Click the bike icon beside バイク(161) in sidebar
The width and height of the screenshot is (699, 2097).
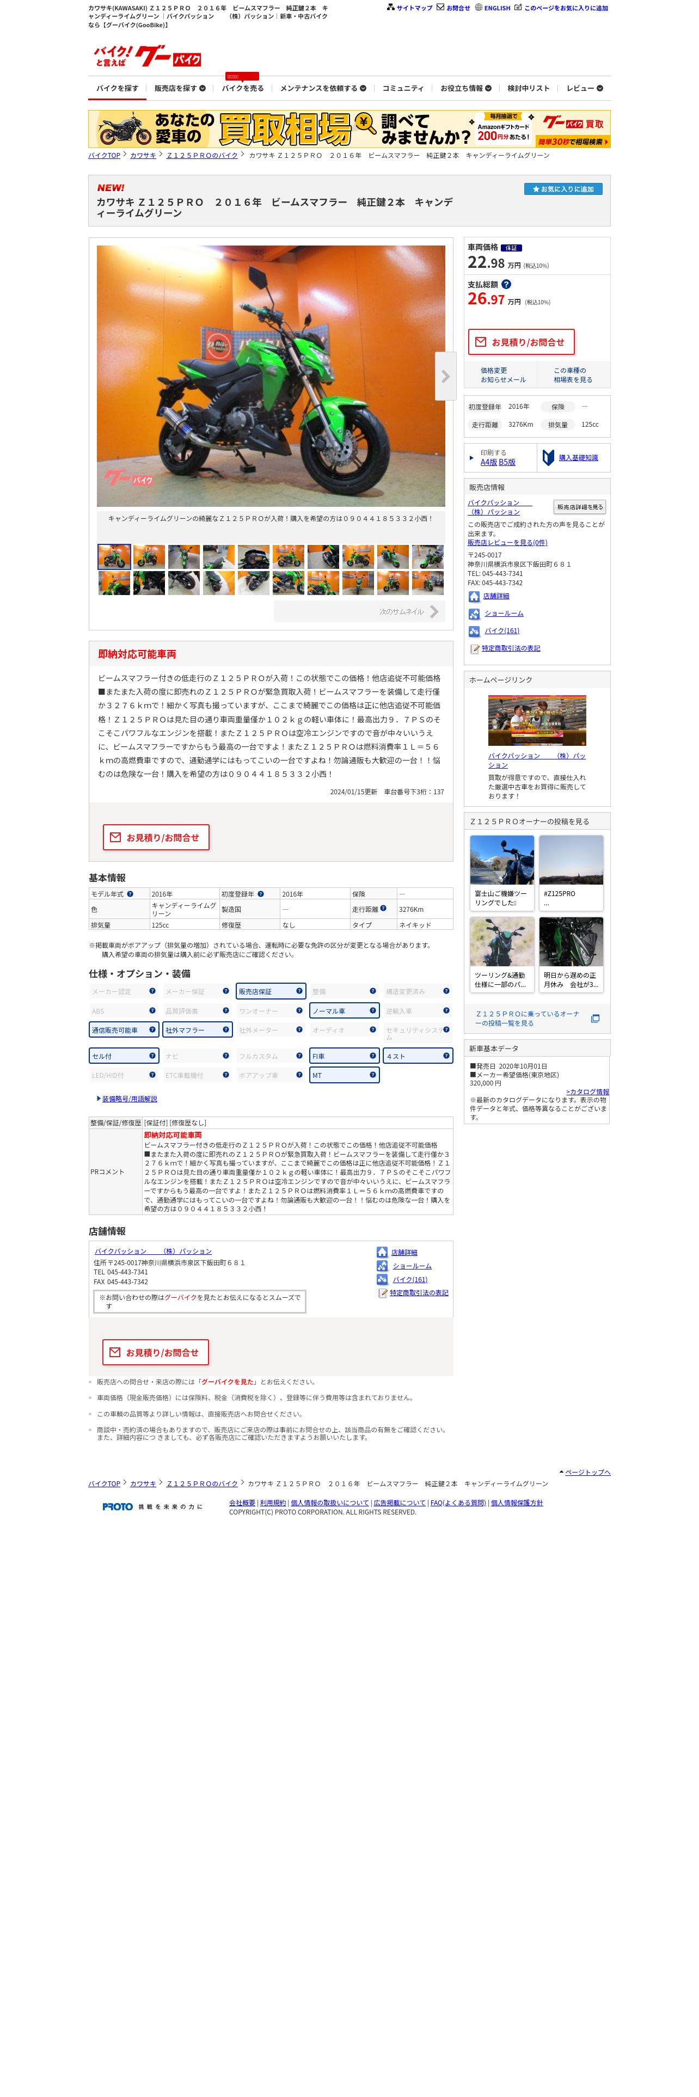point(474,631)
